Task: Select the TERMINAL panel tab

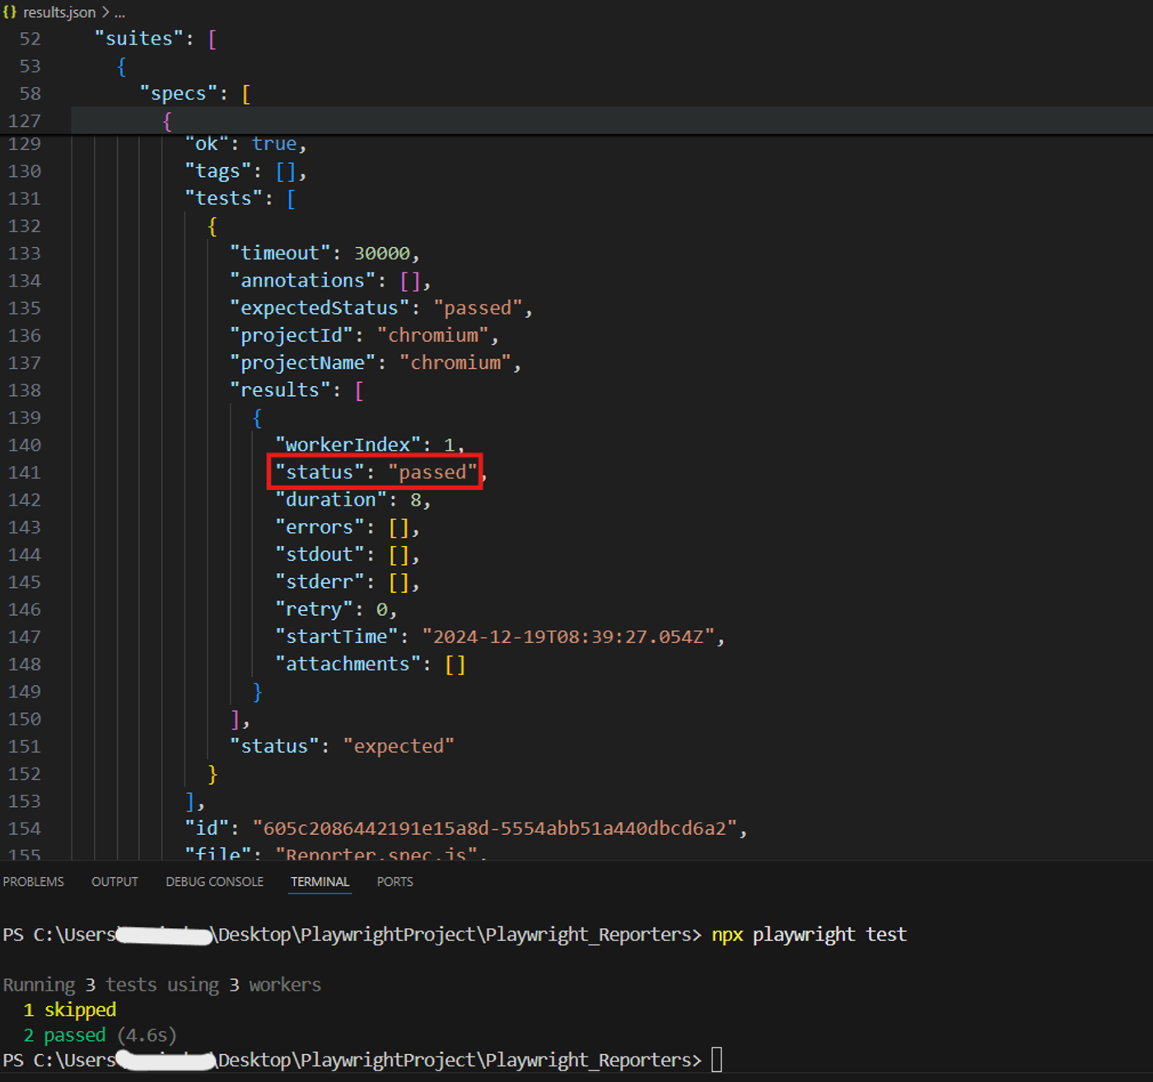Action: click(x=320, y=882)
